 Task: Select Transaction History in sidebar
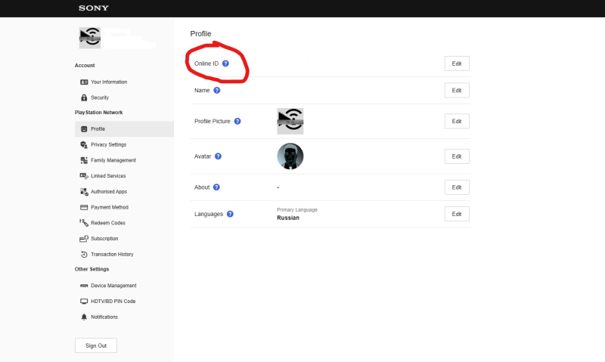click(x=111, y=254)
